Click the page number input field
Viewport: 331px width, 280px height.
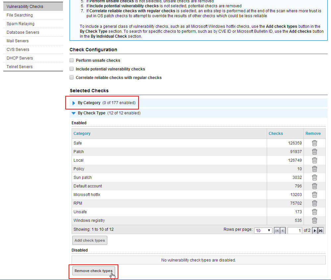coord(295,230)
